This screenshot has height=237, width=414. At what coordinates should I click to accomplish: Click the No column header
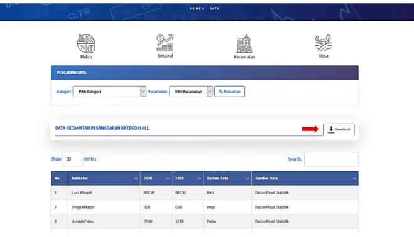pyautogui.click(x=60, y=179)
